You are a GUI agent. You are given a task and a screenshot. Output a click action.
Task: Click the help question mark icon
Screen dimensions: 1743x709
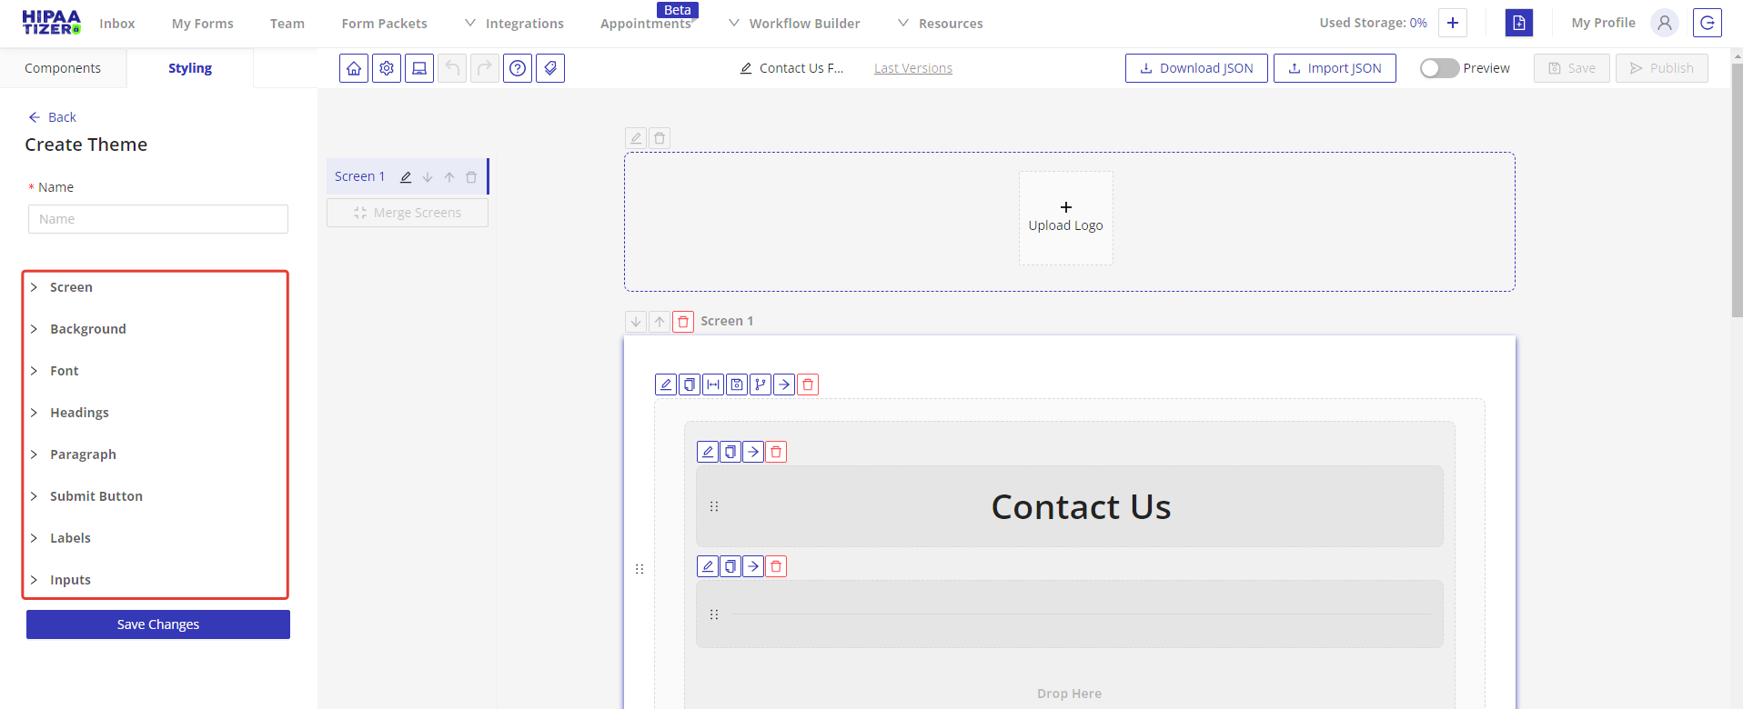pyautogui.click(x=518, y=68)
